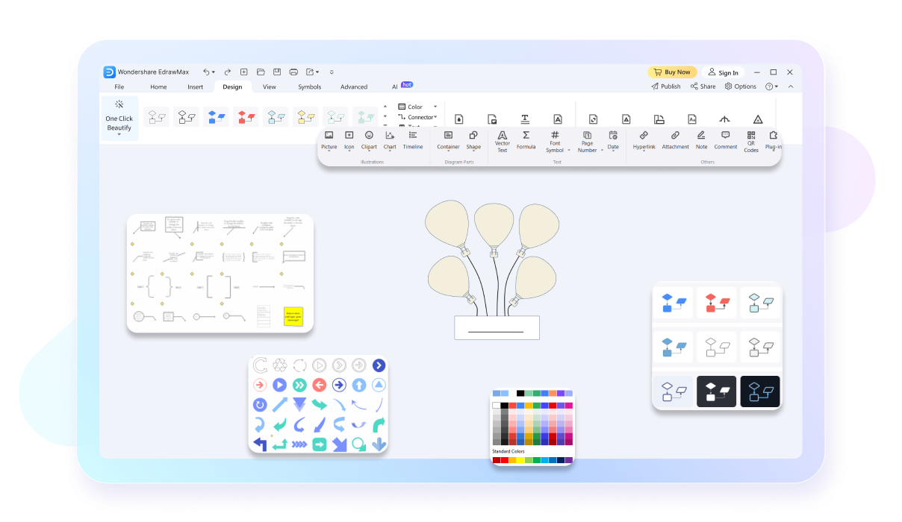This screenshot has height=522, width=902.
Task: Click the One Click Beautify button
Action: coord(119,118)
